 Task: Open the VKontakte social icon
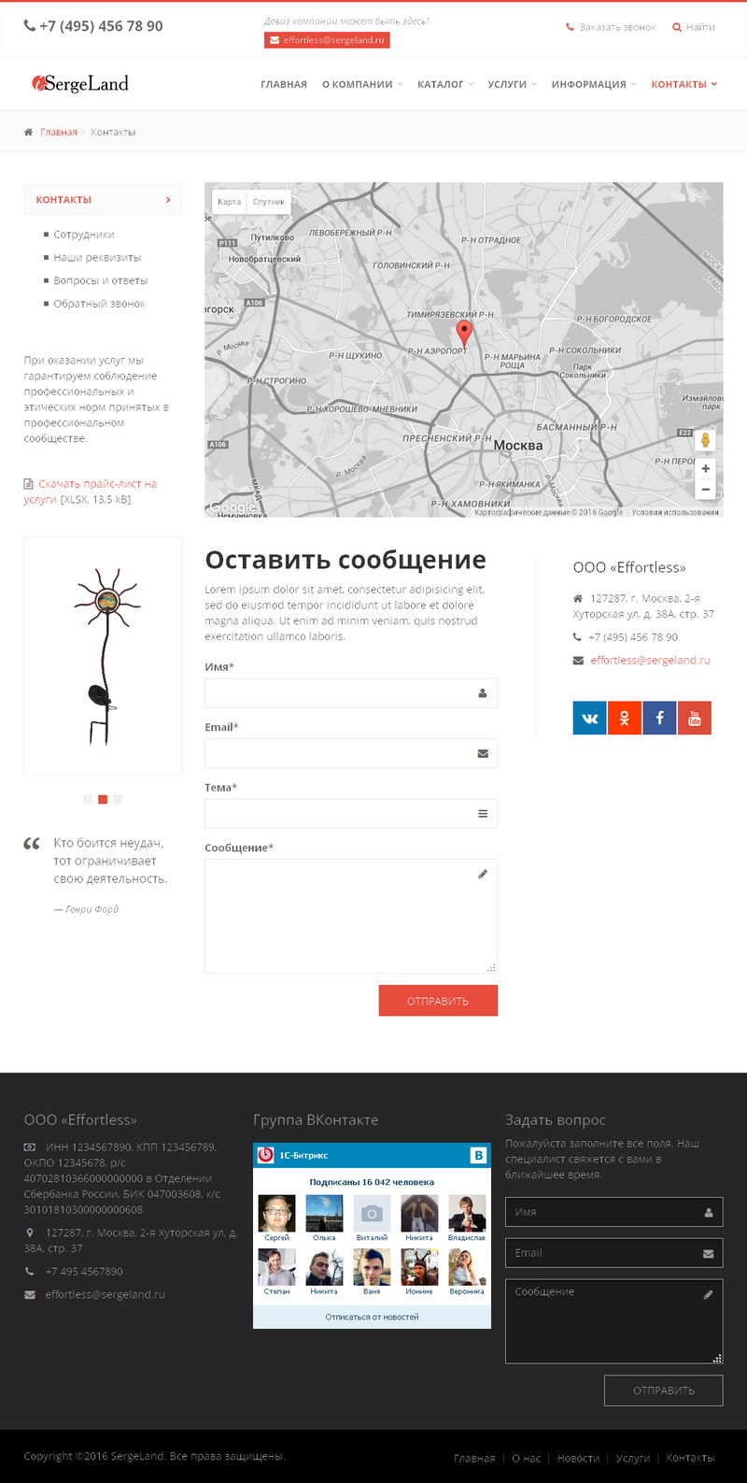point(589,718)
